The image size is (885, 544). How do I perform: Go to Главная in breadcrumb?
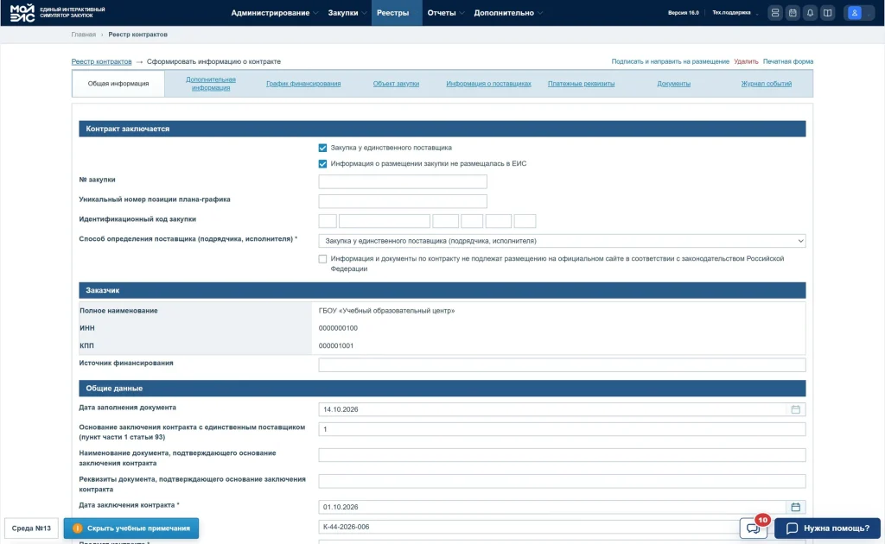tap(84, 35)
